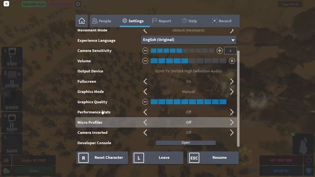
Task: Change Movement Mode with left arrow
Action: (x=145, y=30)
